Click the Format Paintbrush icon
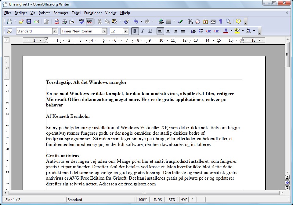The height and width of the screenshot is (205, 293). point(126,21)
